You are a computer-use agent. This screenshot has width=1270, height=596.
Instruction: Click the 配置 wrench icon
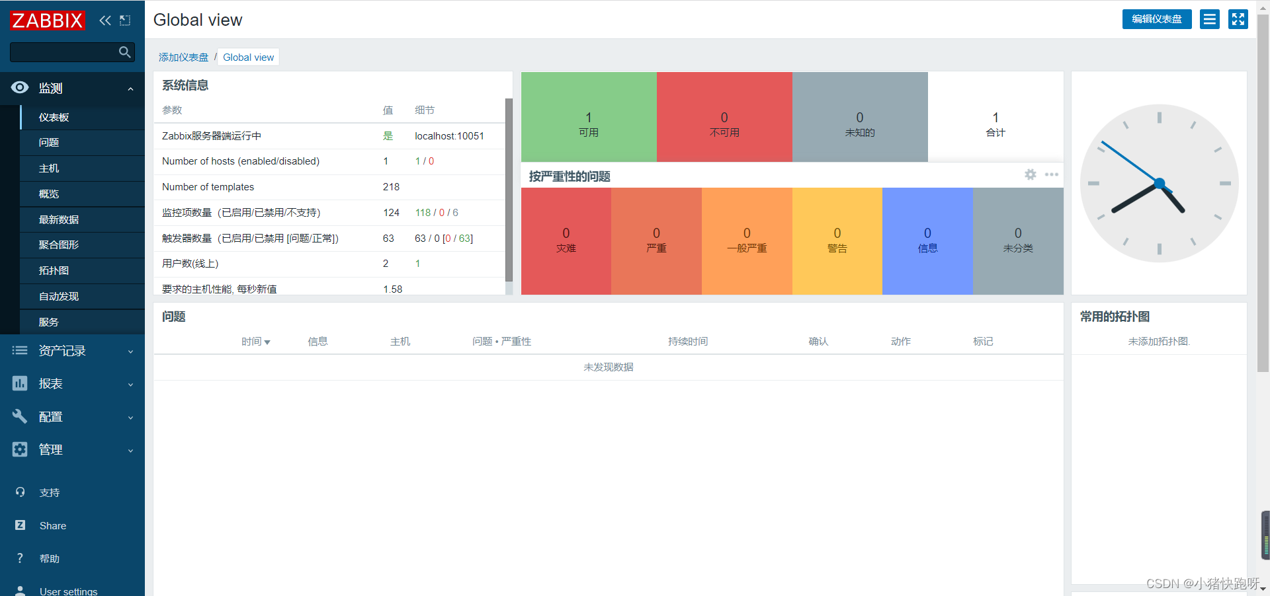(19, 416)
